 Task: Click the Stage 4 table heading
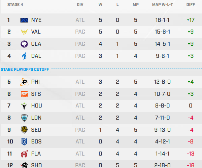tap(15, 5)
